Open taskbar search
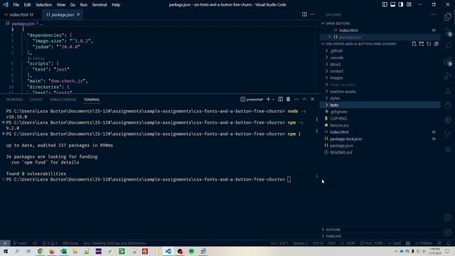455x256 pixels. [x=17, y=251]
